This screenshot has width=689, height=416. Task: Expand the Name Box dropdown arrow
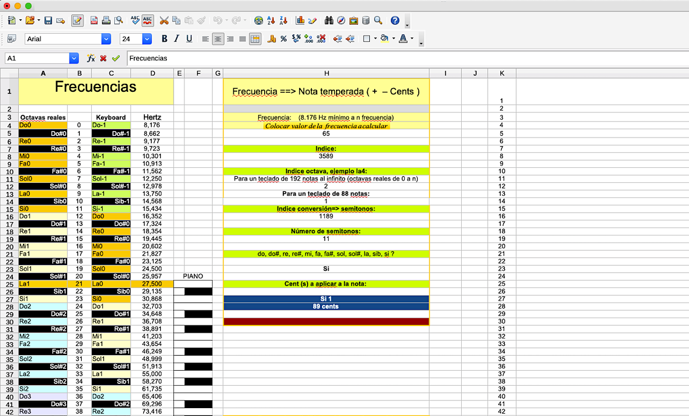pos(74,59)
